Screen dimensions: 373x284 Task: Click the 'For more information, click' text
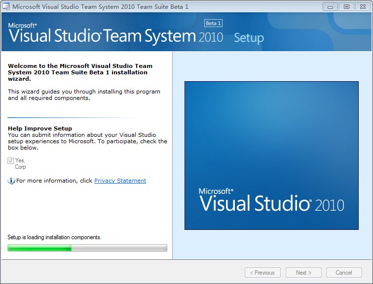point(54,181)
